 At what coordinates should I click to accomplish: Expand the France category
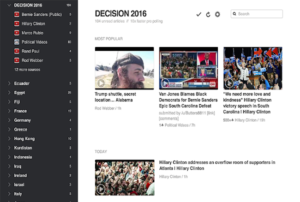tap(9, 111)
